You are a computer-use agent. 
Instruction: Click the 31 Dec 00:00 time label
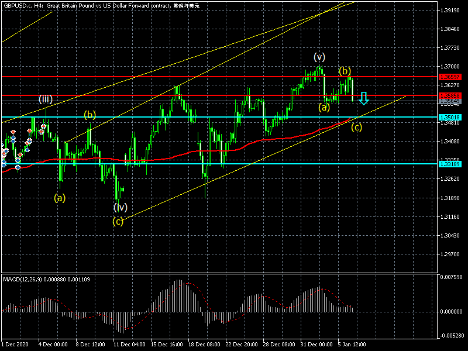[316, 345]
